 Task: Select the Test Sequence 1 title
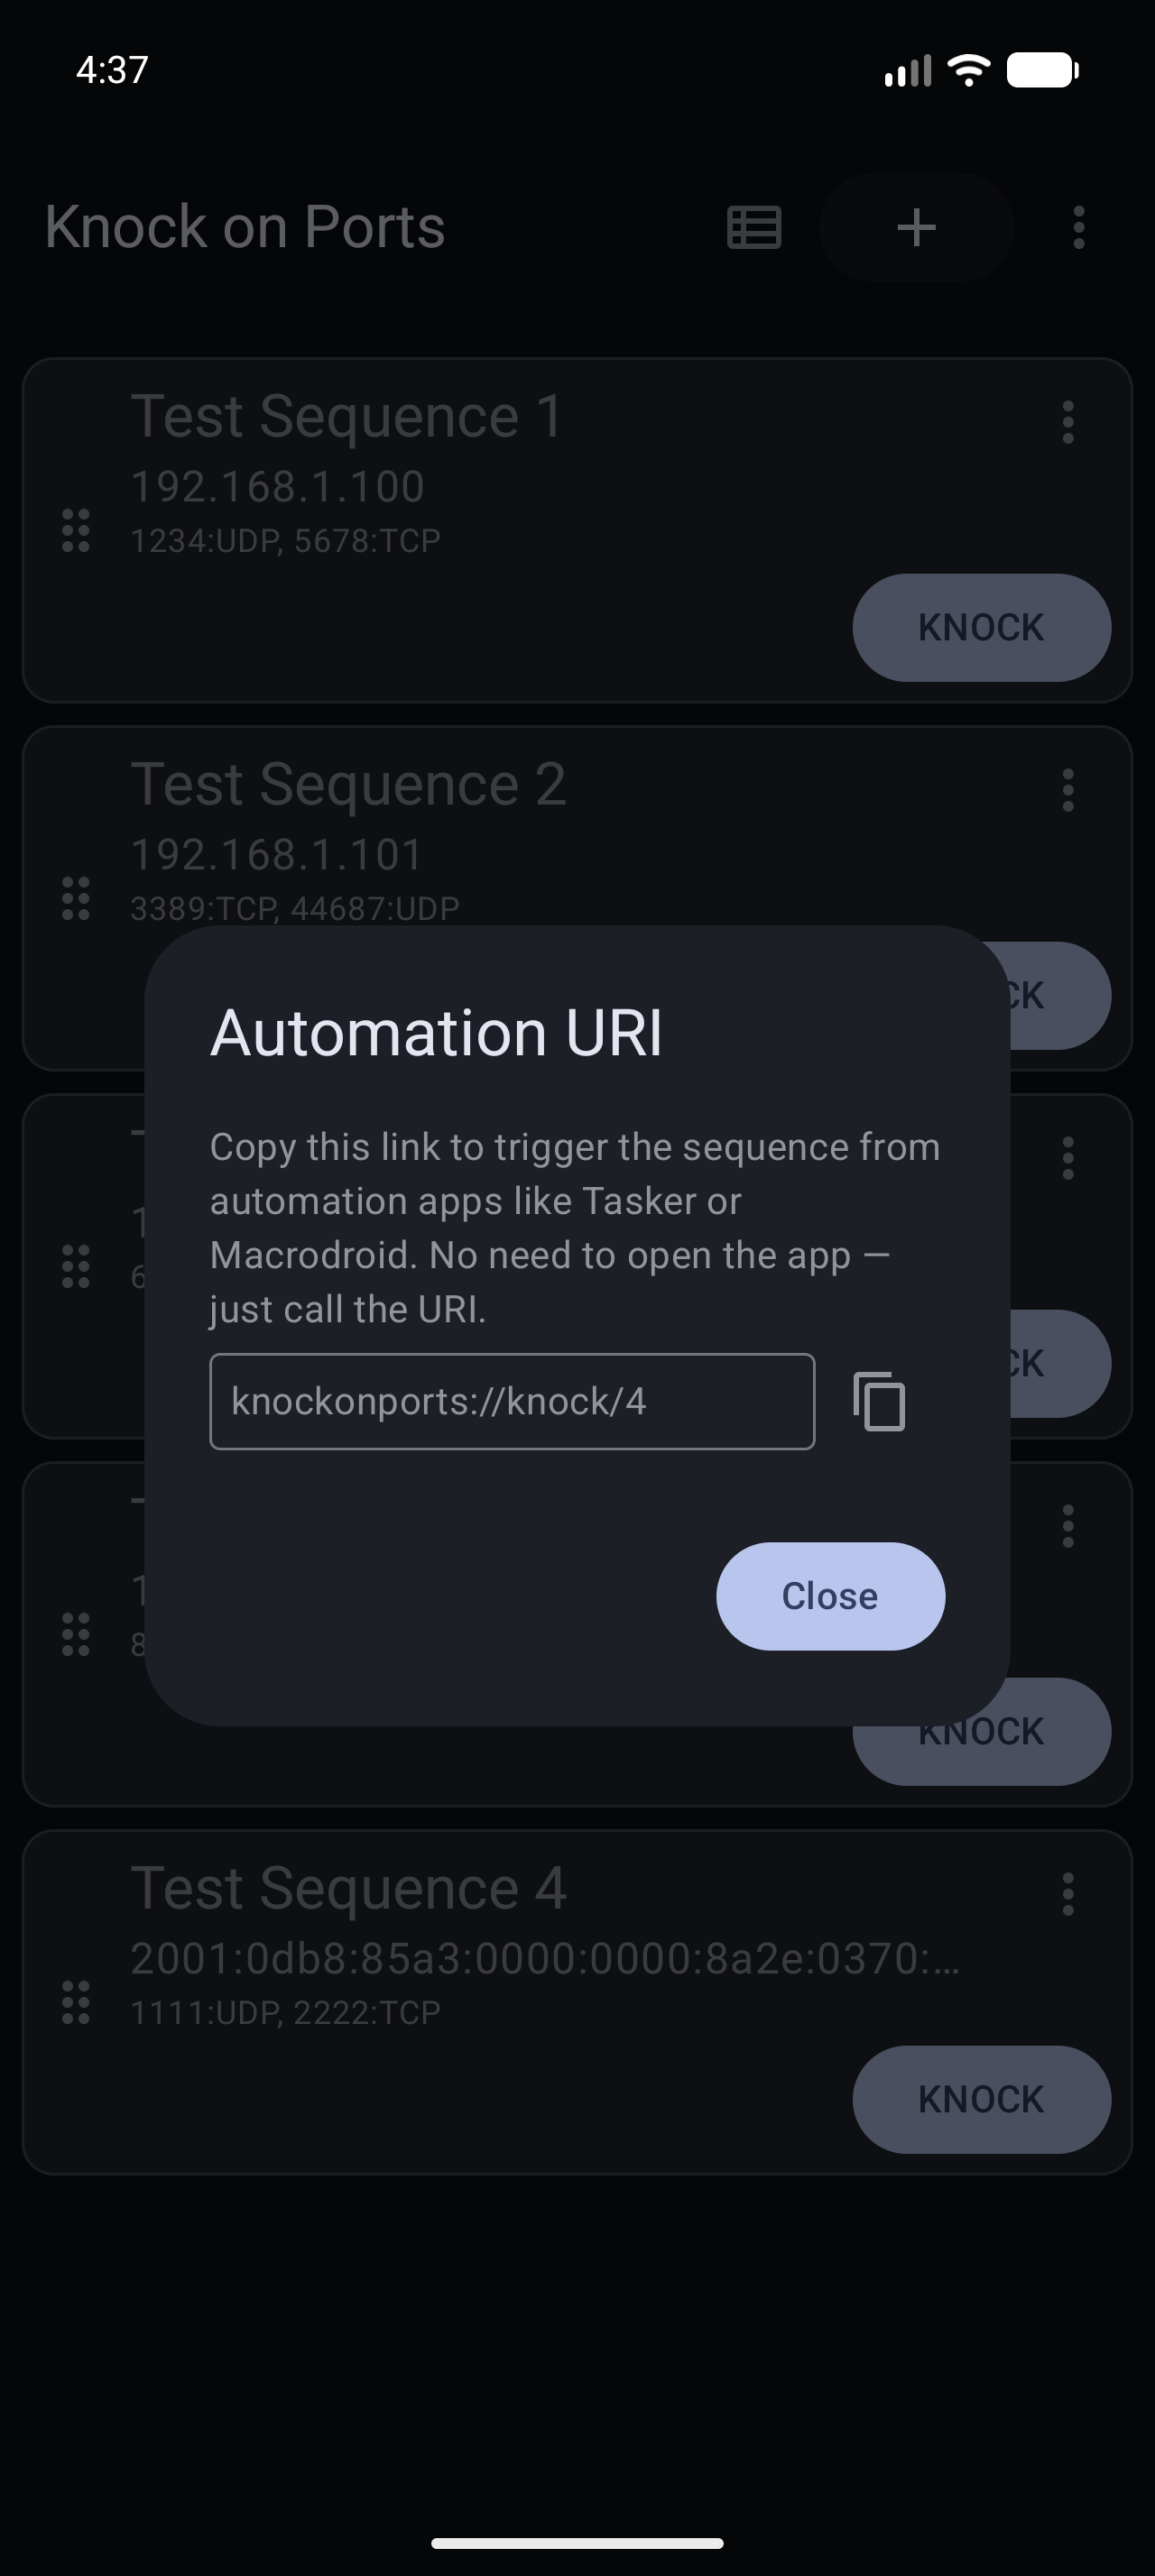tap(346, 416)
